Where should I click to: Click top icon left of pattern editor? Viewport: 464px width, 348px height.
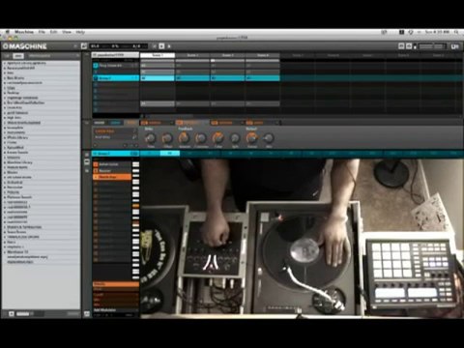pyautogui.click(x=87, y=155)
